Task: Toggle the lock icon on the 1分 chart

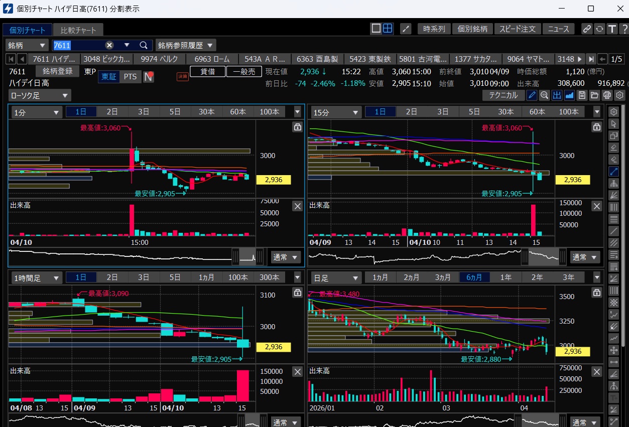Action: click(297, 127)
